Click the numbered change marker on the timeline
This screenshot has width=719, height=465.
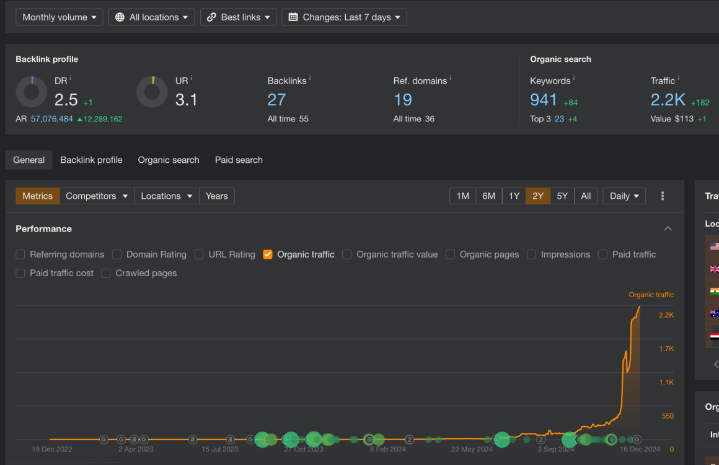(409, 439)
